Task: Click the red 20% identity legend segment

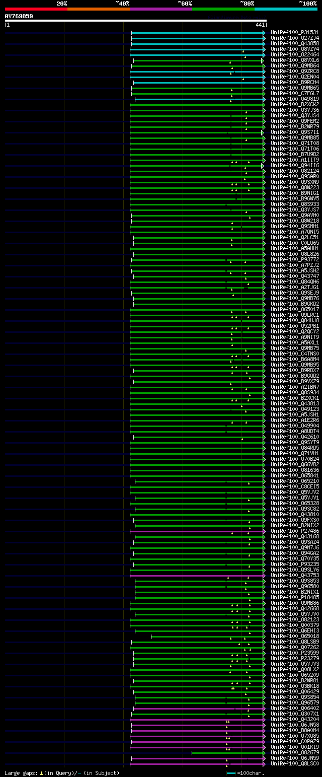Action: point(36,9)
